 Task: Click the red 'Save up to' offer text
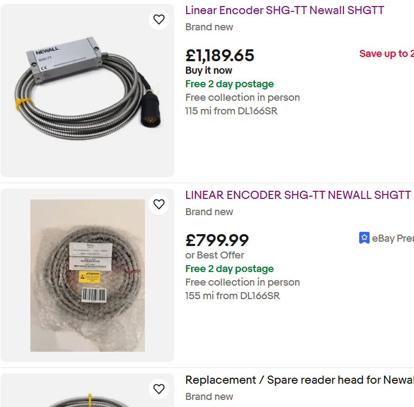[x=386, y=54]
